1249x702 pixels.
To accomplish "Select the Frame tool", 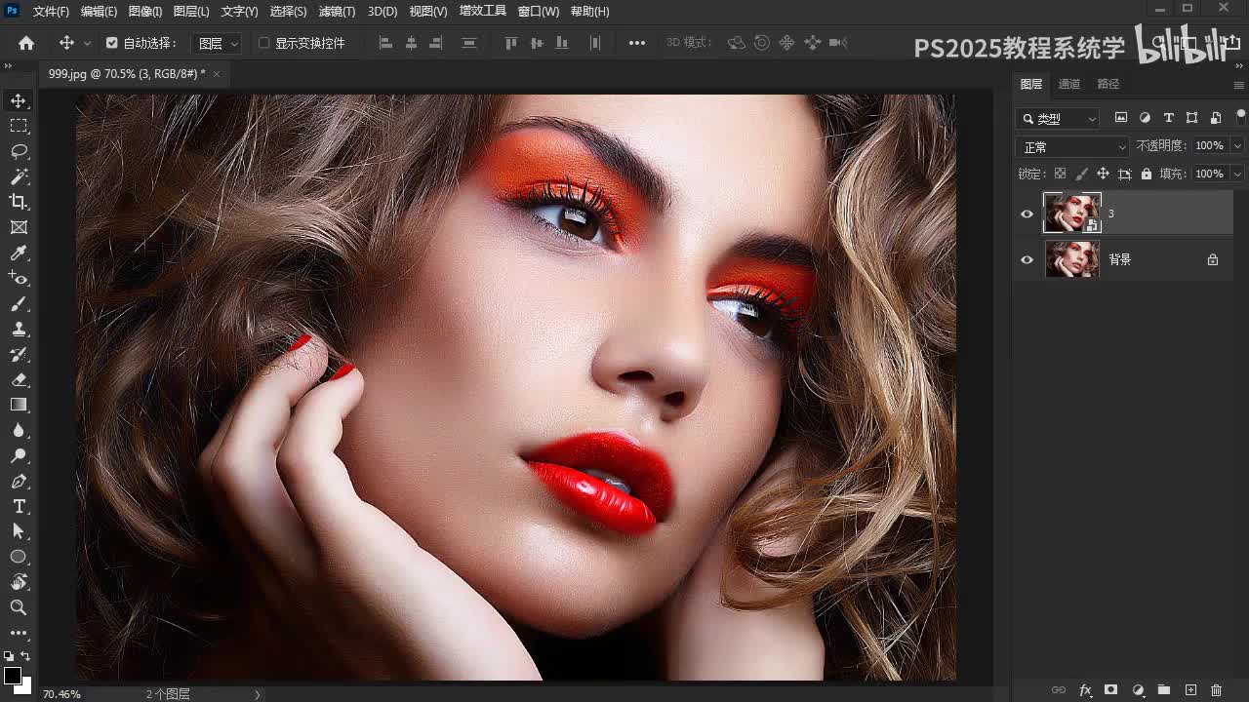I will click(x=19, y=227).
